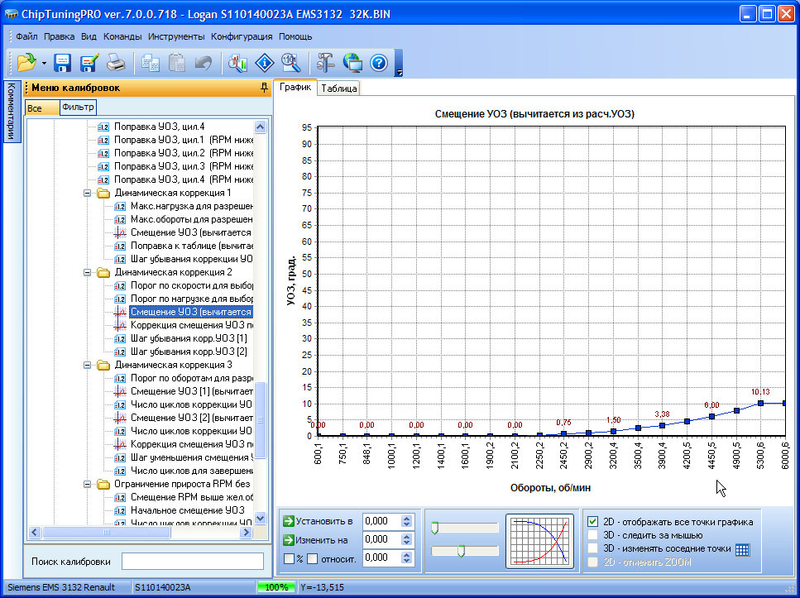
Task: Click the 'Установить в' button
Action: pos(318,521)
